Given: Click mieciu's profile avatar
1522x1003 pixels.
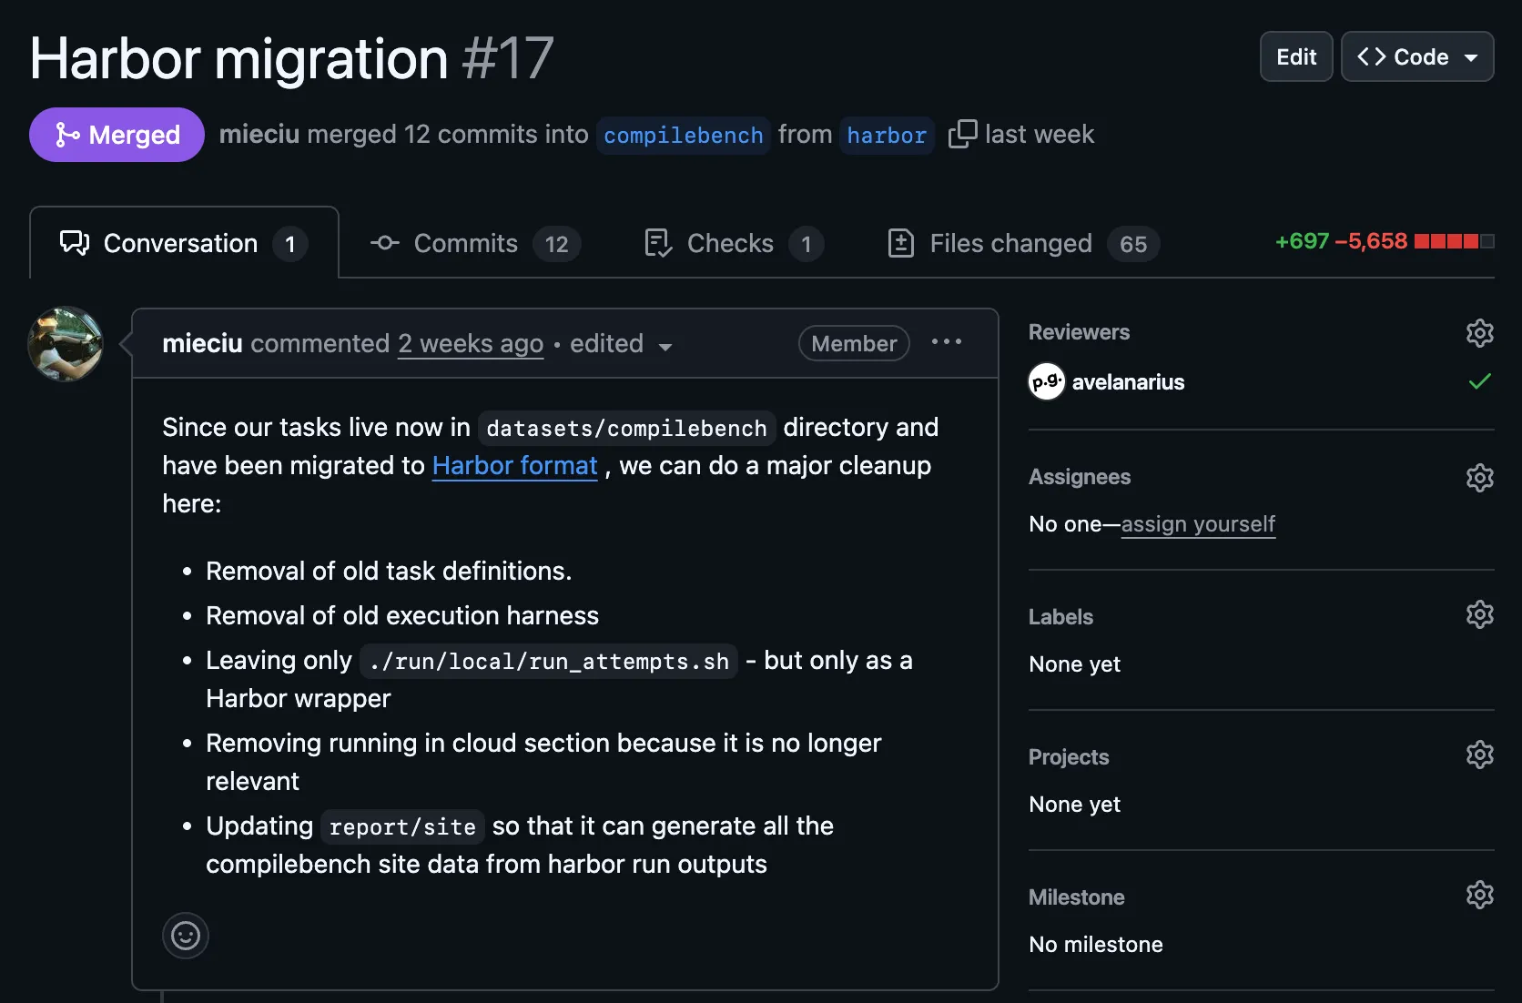Looking at the screenshot, I should click(x=65, y=344).
